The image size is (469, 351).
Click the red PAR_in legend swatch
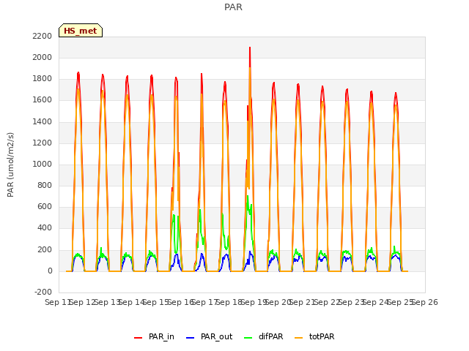[139, 338]
